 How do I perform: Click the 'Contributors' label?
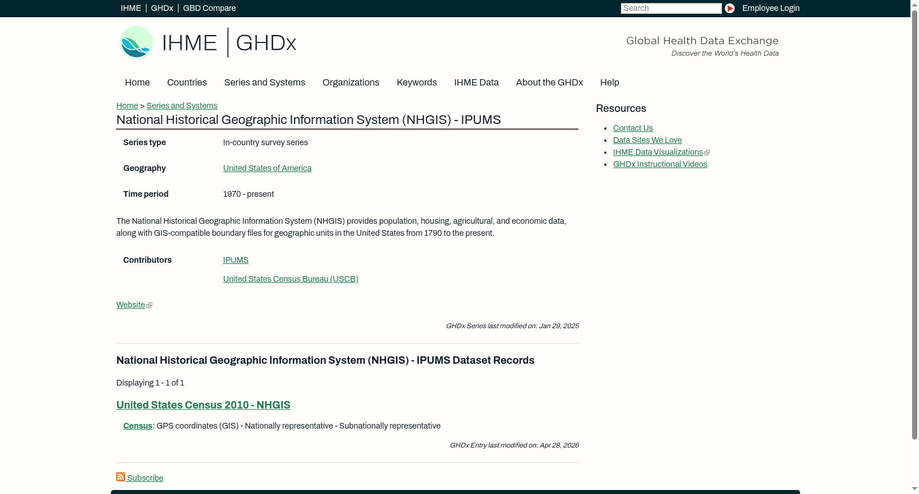click(147, 260)
